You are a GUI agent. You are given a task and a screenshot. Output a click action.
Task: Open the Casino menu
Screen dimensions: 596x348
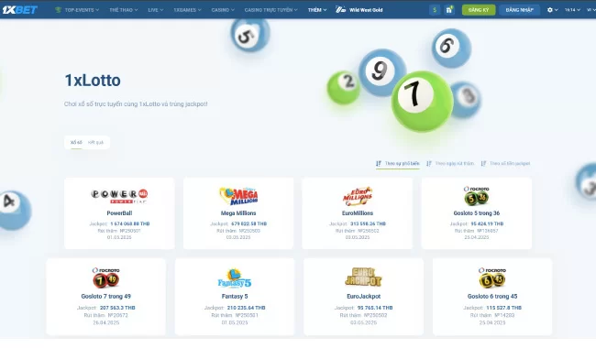[x=223, y=10]
